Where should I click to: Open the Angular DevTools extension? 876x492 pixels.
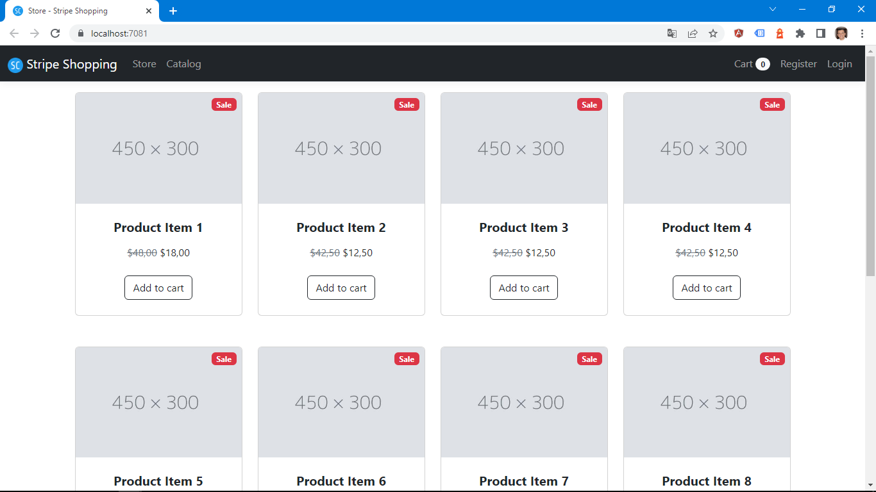tap(739, 33)
